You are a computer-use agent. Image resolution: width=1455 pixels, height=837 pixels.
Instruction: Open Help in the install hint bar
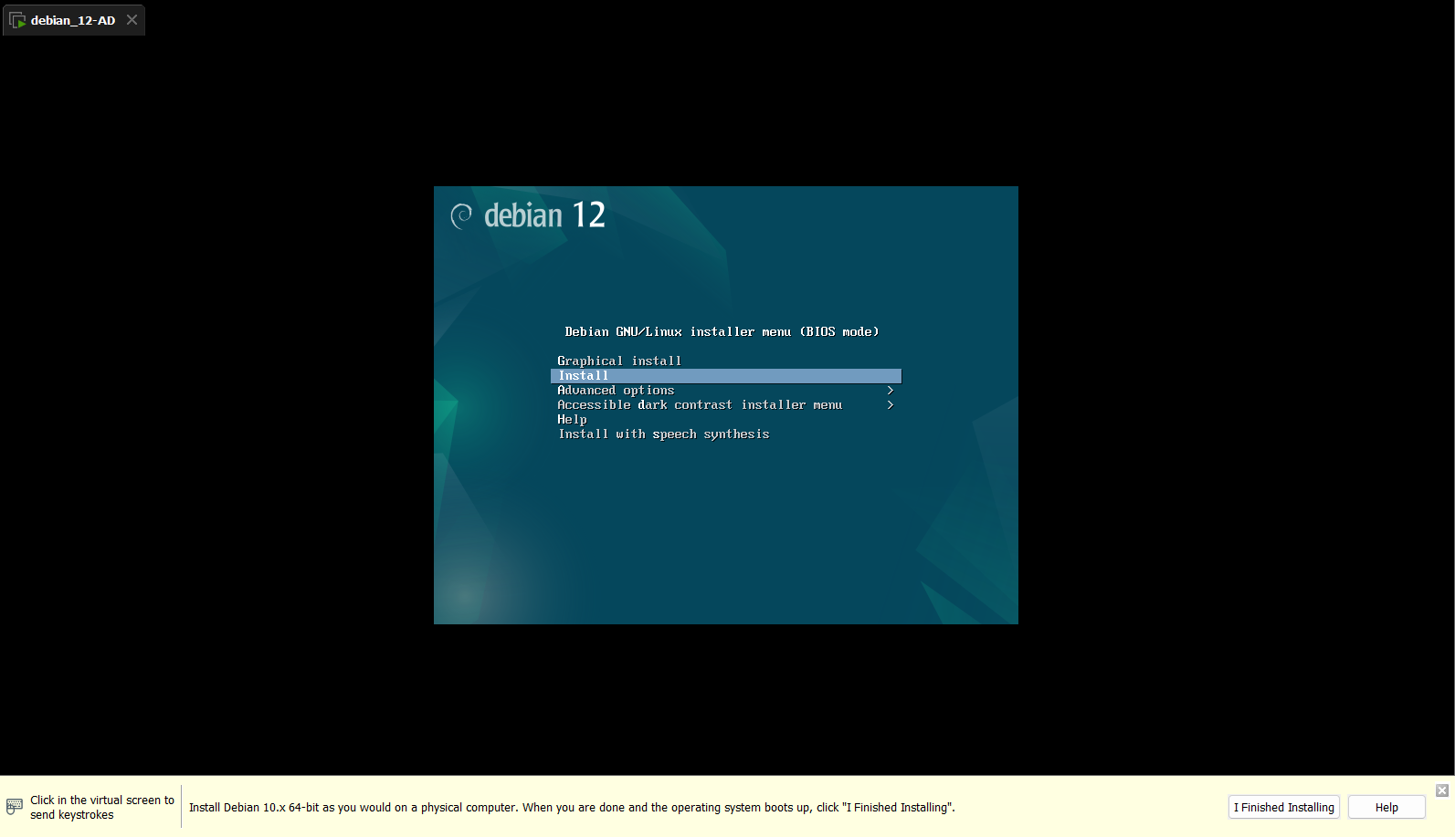pyautogui.click(x=1386, y=807)
